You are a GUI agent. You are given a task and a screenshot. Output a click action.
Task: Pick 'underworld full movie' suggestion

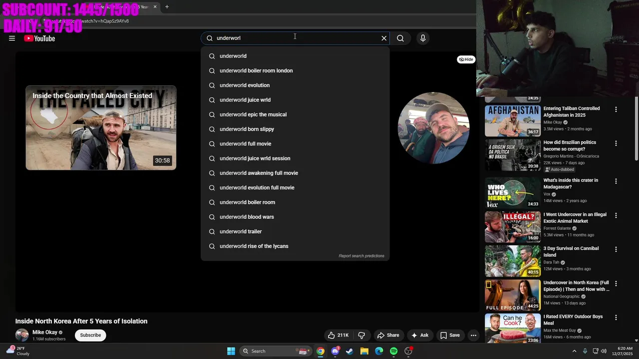[295, 144]
